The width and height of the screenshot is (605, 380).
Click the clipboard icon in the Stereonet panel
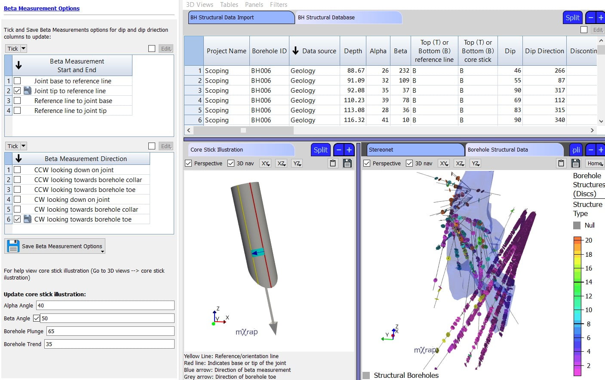coord(561,163)
